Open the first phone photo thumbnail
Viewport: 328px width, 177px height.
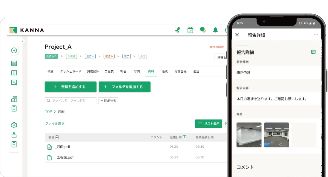[249, 135]
